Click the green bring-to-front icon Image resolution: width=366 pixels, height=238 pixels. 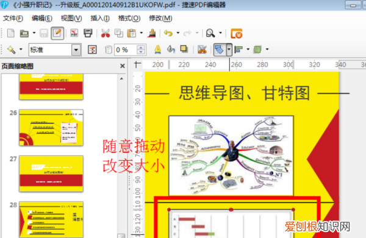[x=257, y=49]
